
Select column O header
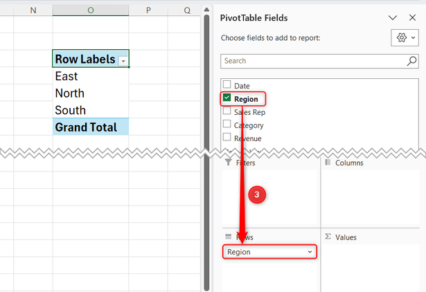pyautogui.click(x=91, y=10)
